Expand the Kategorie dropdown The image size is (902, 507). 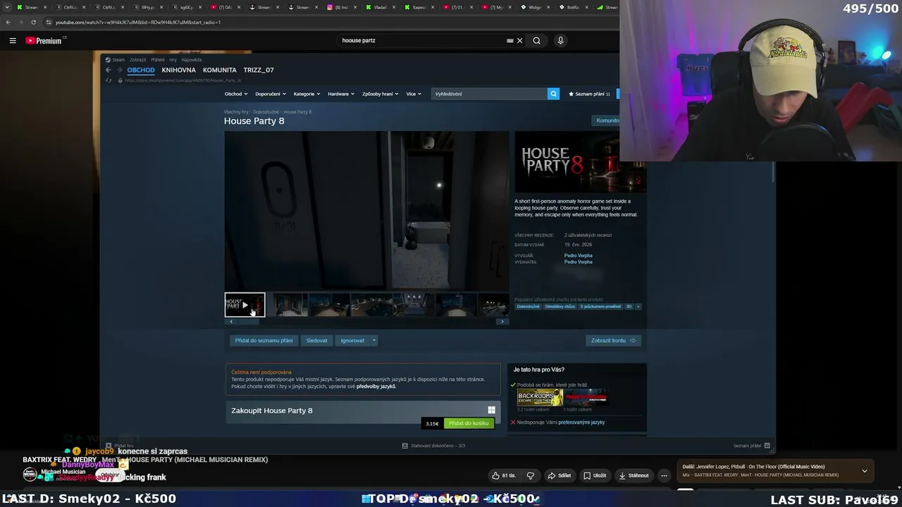pyautogui.click(x=307, y=94)
